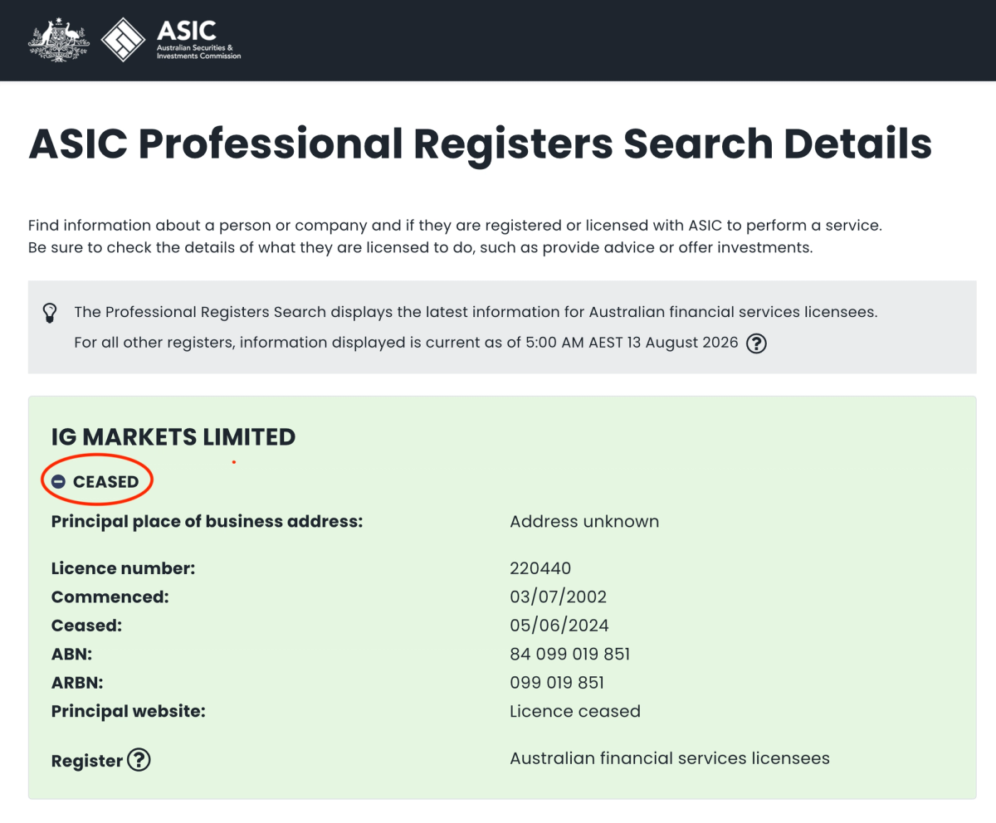Click the 'For all other registers' notice line
996x823 pixels.
pyautogui.click(x=406, y=343)
